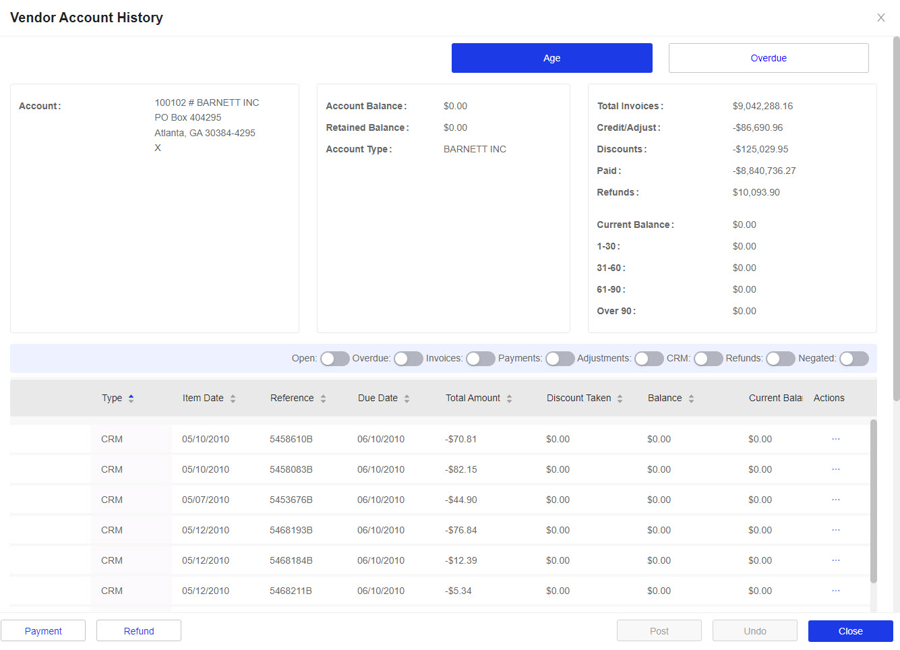Open actions menu for reference 5458610B
900x650 pixels.
pos(835,439)
